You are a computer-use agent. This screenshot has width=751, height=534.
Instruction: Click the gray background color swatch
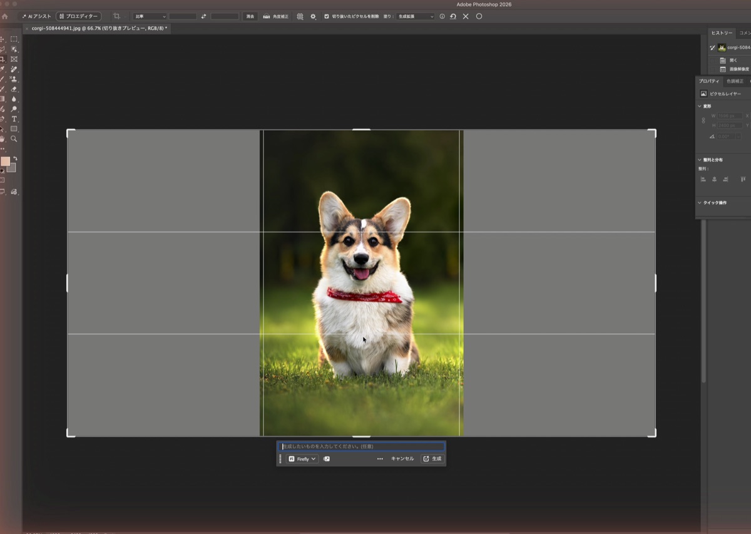coord(13,168)
